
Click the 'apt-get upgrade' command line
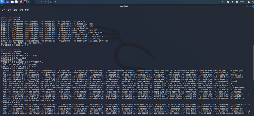(x=13, y=52)
